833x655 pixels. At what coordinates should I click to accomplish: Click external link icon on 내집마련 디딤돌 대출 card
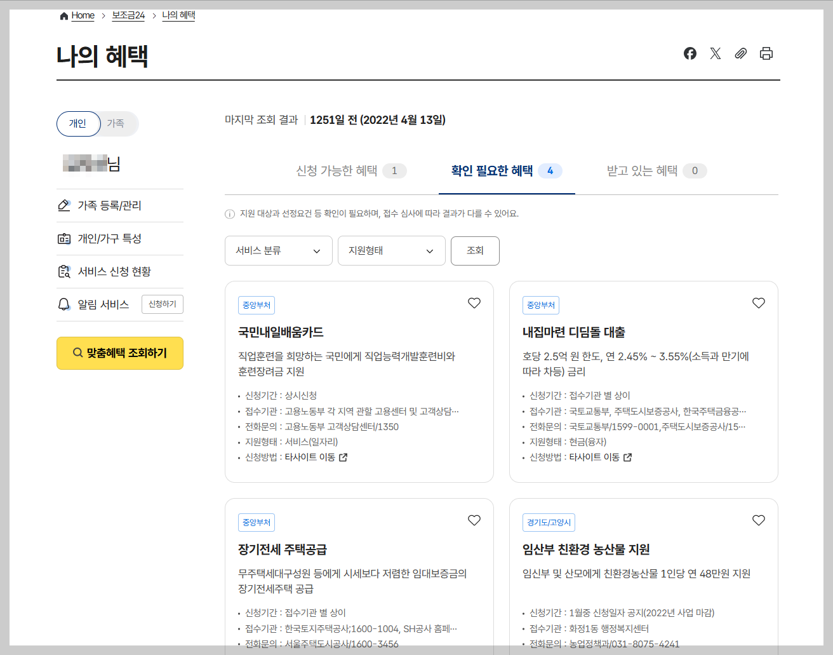[x=628, y=457]
